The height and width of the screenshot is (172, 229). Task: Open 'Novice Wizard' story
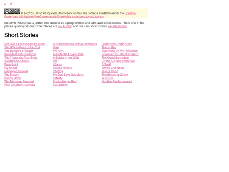[x=62, y=68]
